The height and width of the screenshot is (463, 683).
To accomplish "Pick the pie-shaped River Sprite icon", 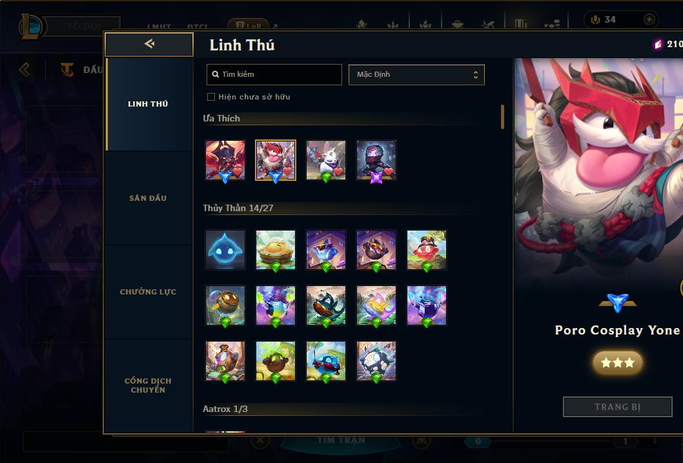I will [275, 250].
